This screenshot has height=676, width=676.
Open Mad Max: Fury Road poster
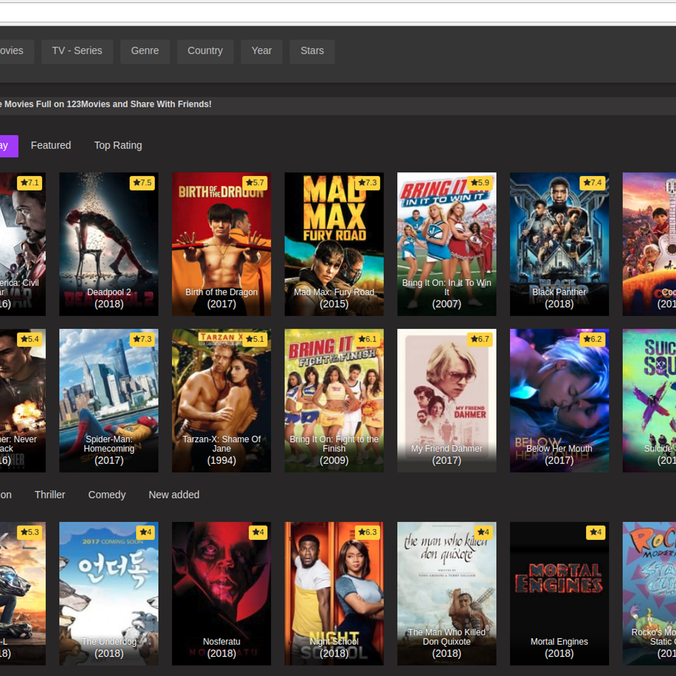pyautogui.click(x=334, y=244)
